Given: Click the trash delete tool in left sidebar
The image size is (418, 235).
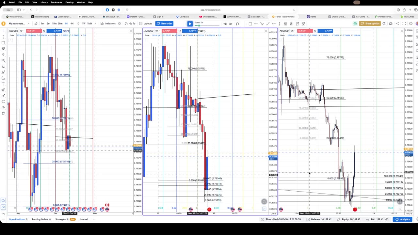Looking at the screenshot, I should 3,113.
